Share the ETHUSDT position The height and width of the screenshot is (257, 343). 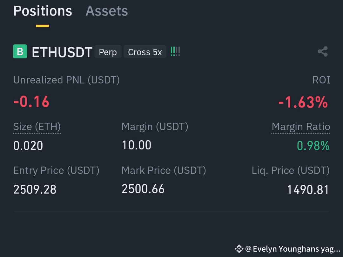(323, 52)
